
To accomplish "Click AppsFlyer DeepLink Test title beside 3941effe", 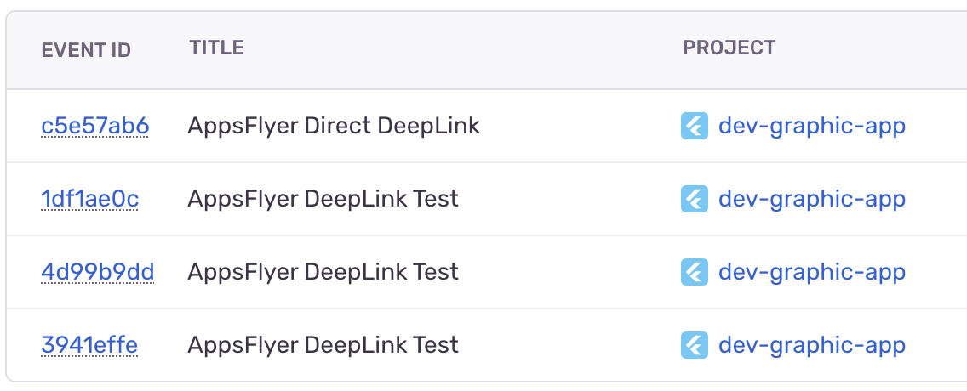I will tap(323, 345).
